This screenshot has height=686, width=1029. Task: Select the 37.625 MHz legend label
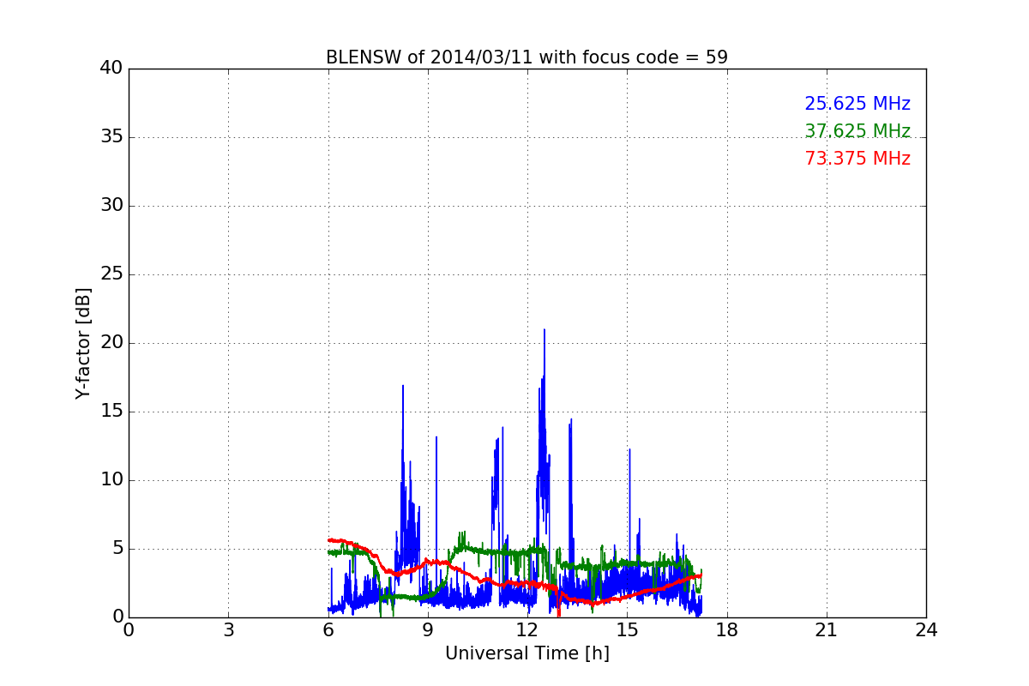[x=857, y=131]
